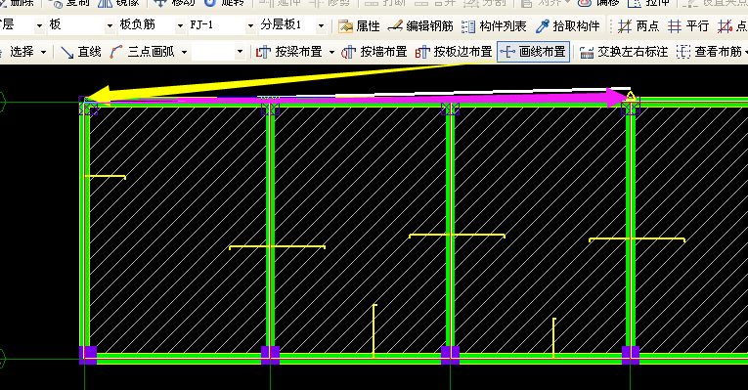Image resolution: width=748 pixels, height=390 pixels.
Task: Open the FJ-1 component name dropdown
Action: click(250, 25)
